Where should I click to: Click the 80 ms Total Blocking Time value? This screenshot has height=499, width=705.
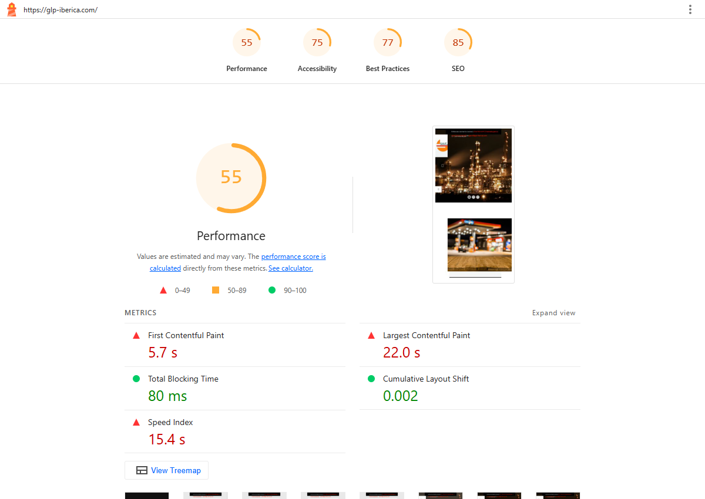[167, 396]
